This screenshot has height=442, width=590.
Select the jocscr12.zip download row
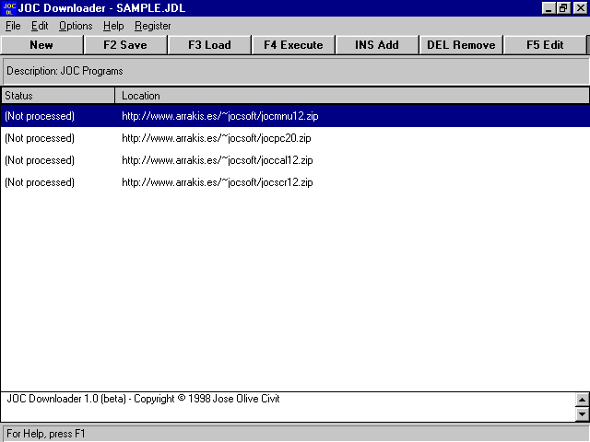click(x=217, y=182)
